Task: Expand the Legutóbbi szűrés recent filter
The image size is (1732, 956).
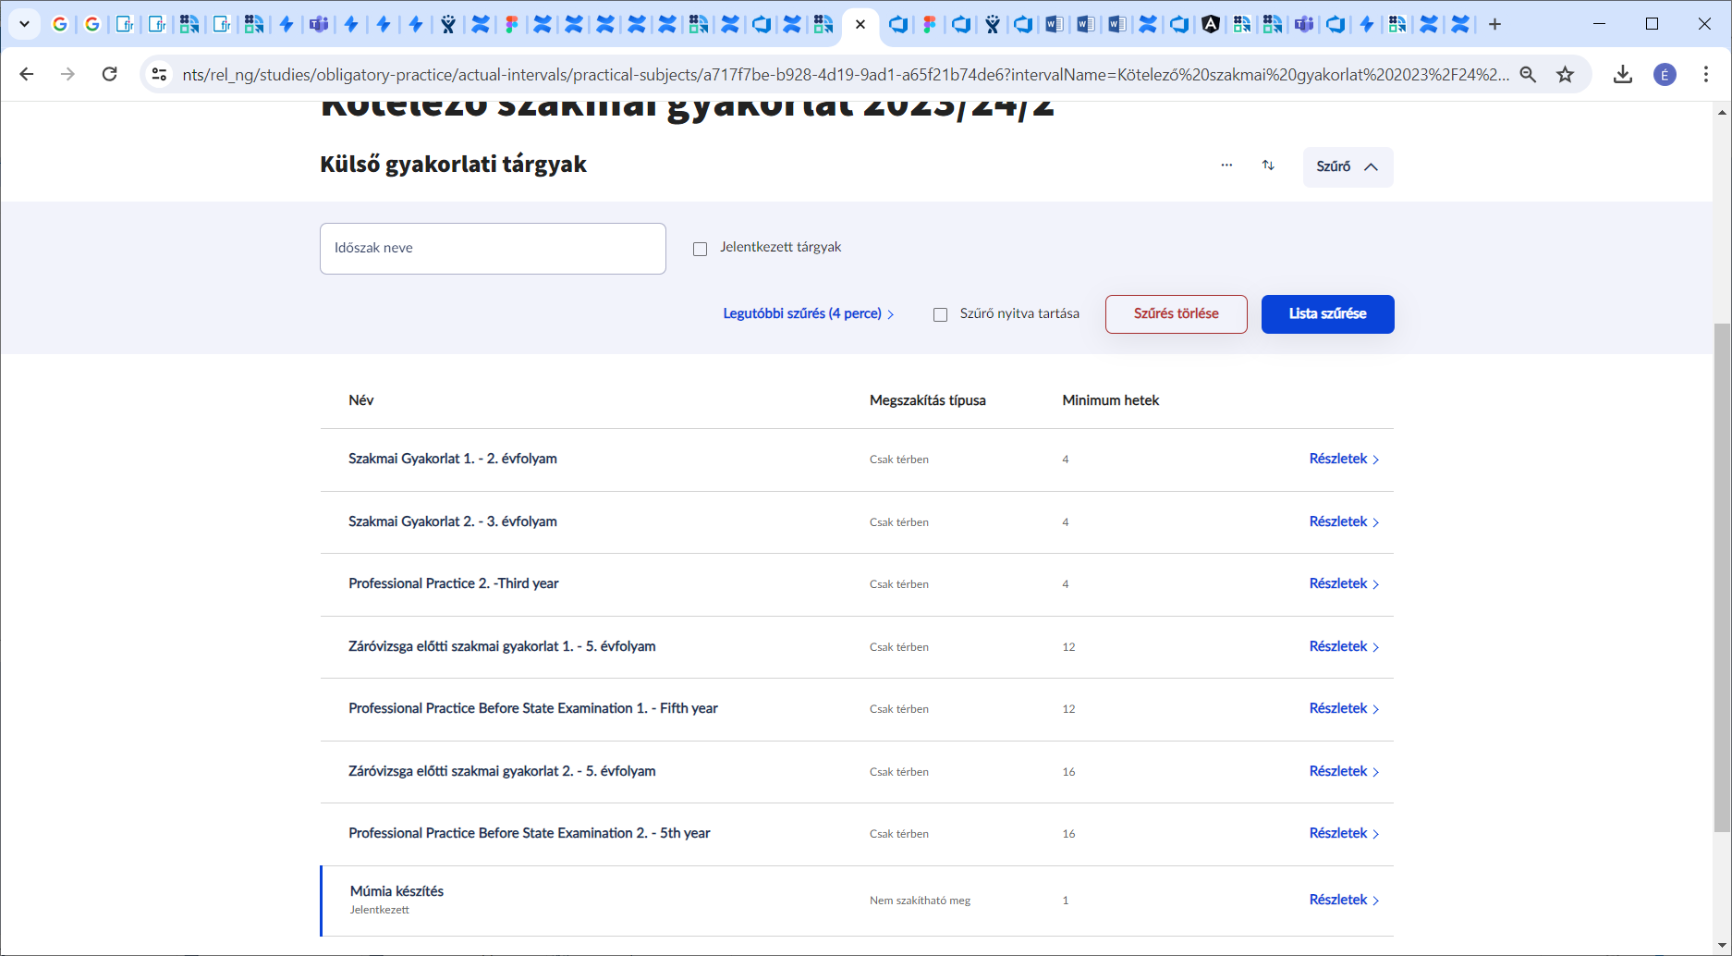Action: click(x=808, y=314)
